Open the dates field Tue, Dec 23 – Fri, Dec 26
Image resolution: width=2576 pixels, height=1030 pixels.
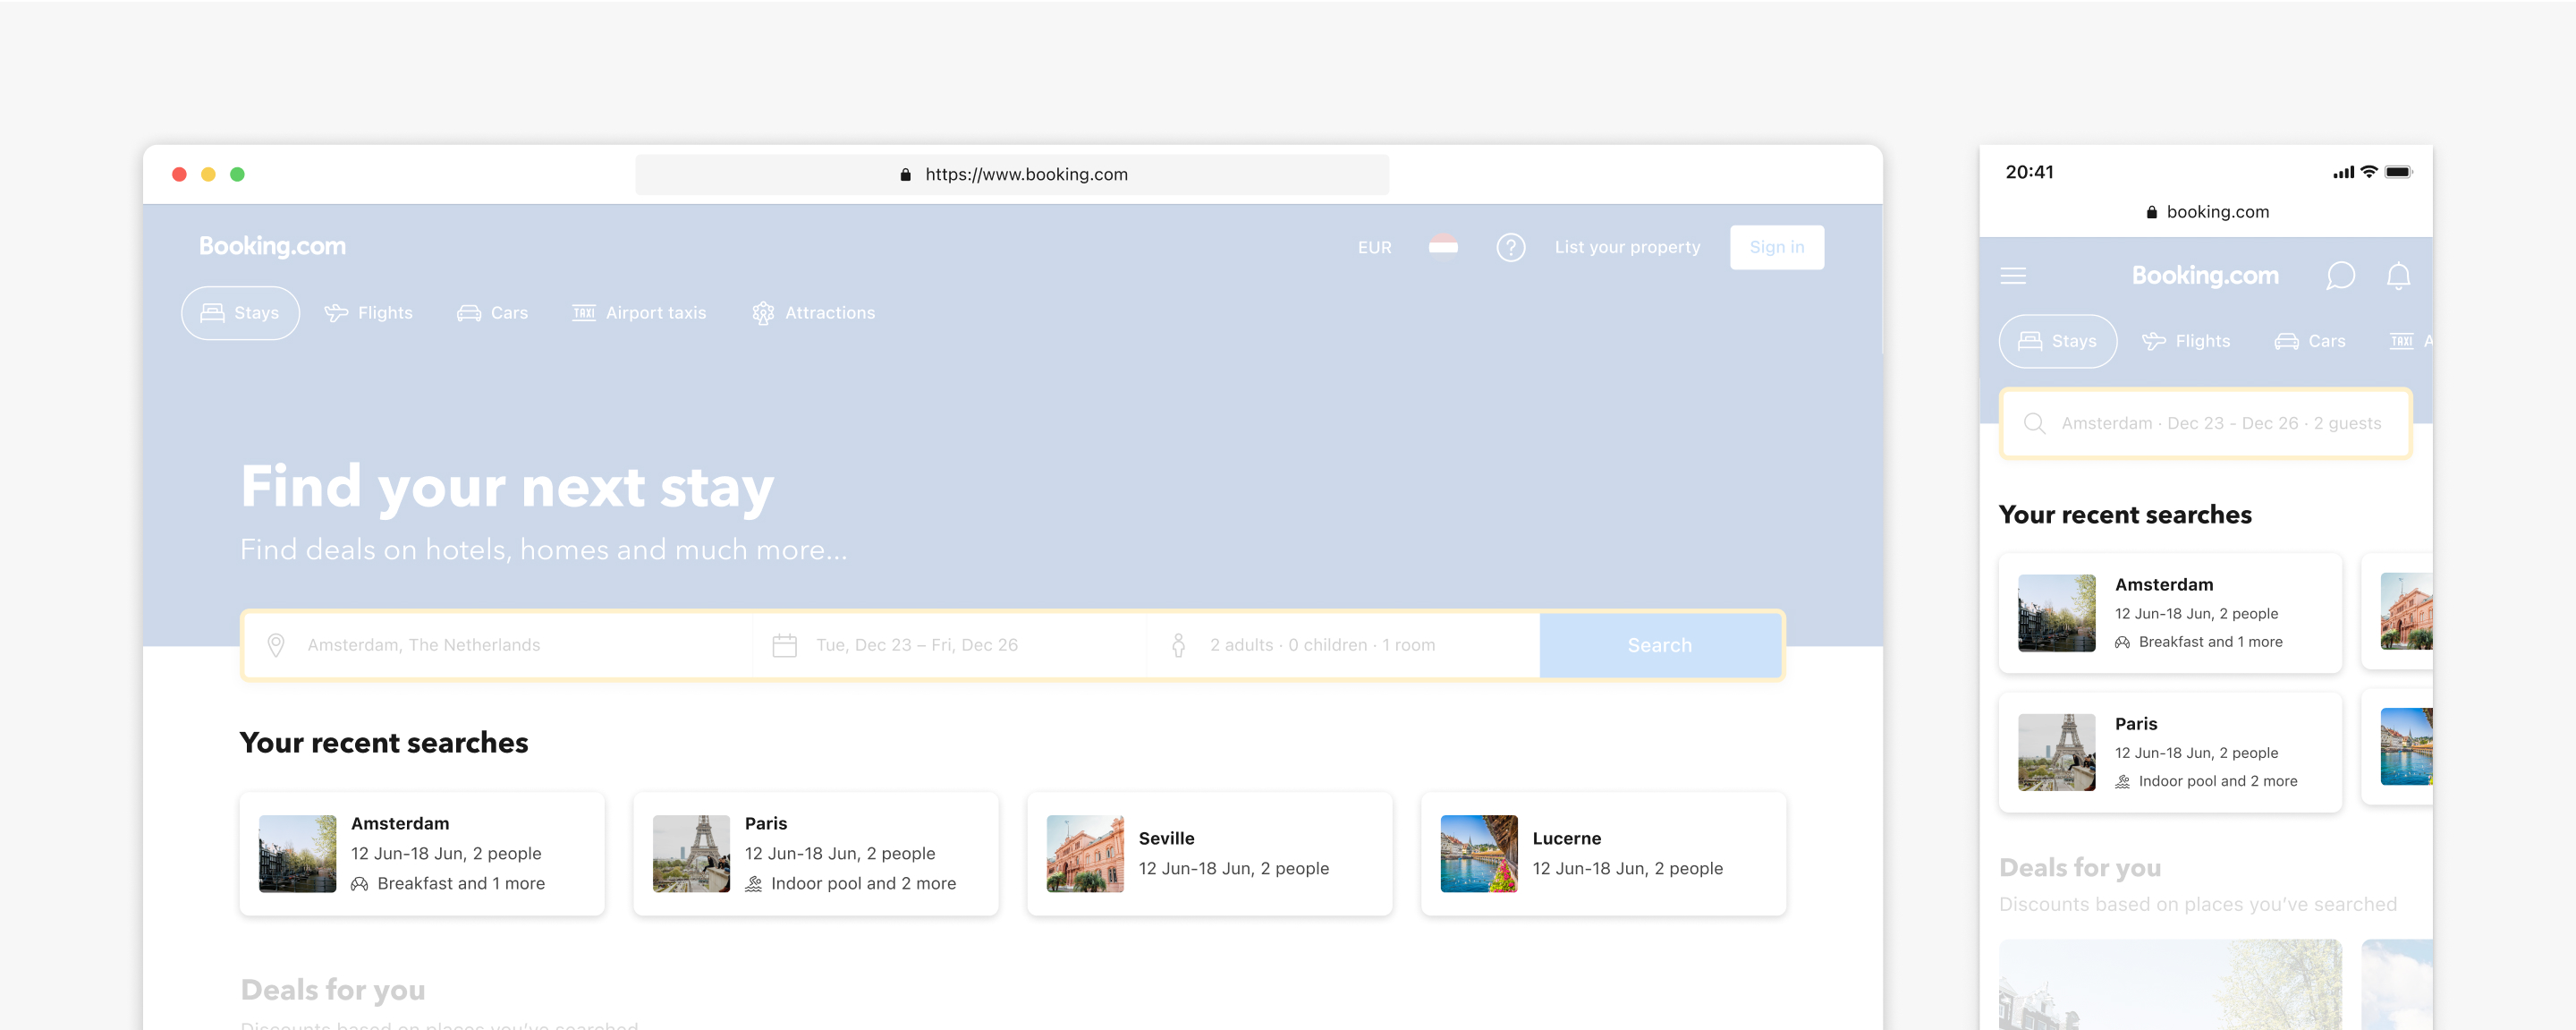click(950, 645)
